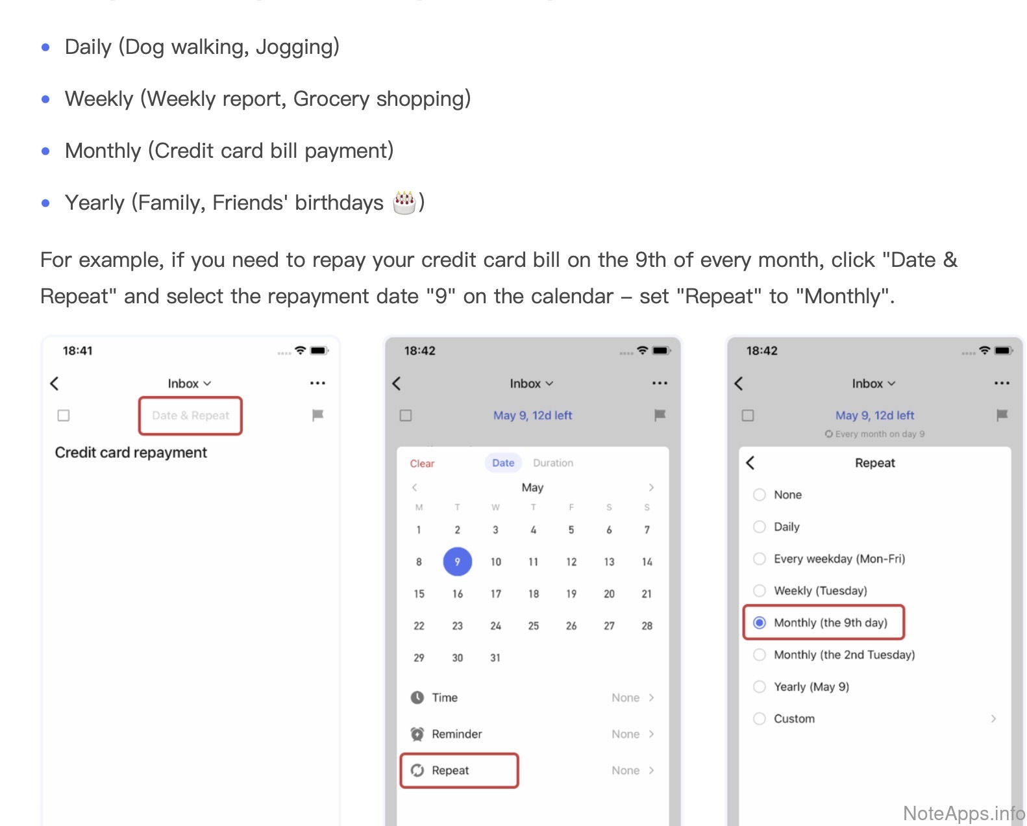Select day 16 on the May calendar

(458, 594)
